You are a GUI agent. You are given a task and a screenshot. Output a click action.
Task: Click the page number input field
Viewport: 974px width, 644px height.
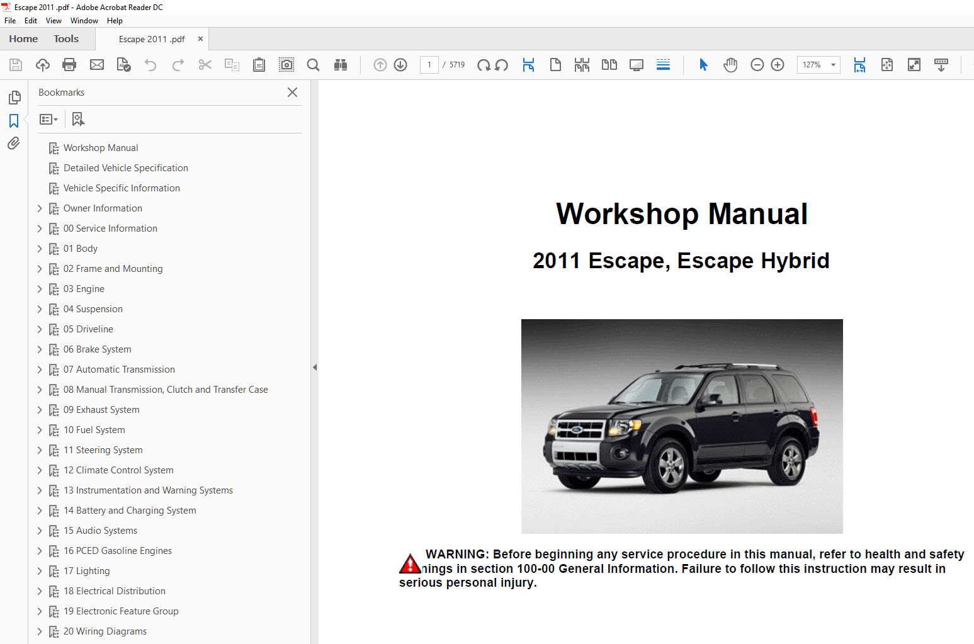click(x=429, y=65)
